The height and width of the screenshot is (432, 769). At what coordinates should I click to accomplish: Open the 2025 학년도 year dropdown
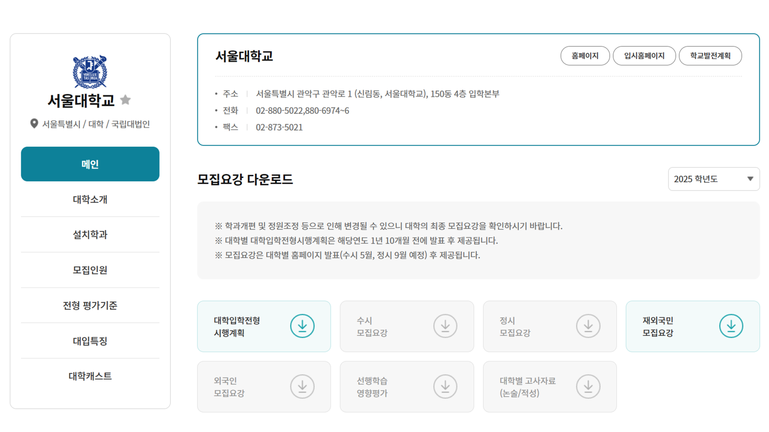point(714,179)
